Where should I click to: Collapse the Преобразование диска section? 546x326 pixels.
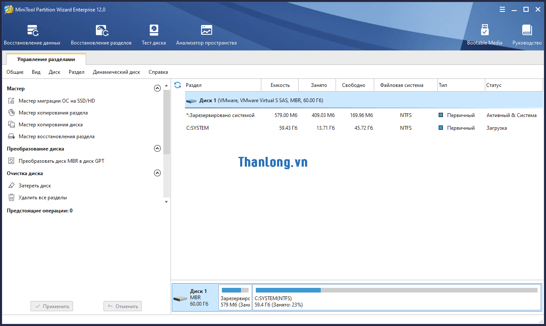tap(157, 149)
